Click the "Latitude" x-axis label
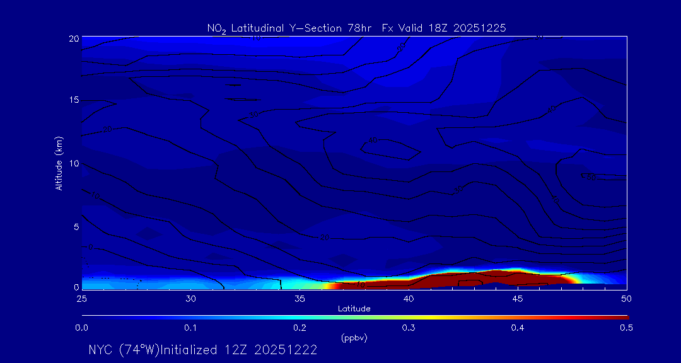The image size is (681, 363). click(354, 309)
